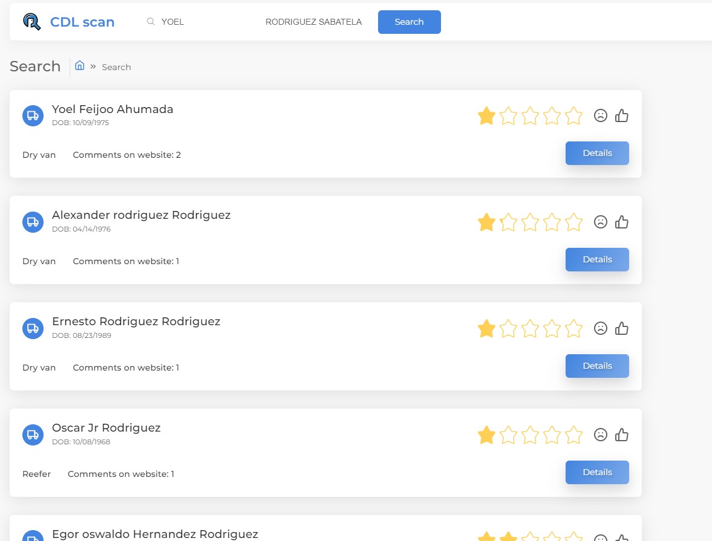Click sad face for Yoel Feijoo Ahumada
712x541 pixels.
tap(600, 115)
